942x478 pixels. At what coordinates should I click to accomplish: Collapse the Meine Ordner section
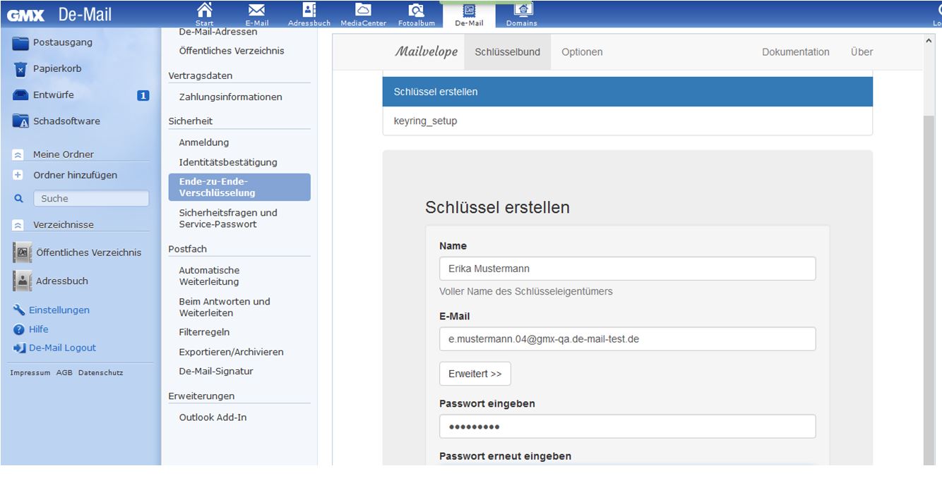click(x=18, y=154)
